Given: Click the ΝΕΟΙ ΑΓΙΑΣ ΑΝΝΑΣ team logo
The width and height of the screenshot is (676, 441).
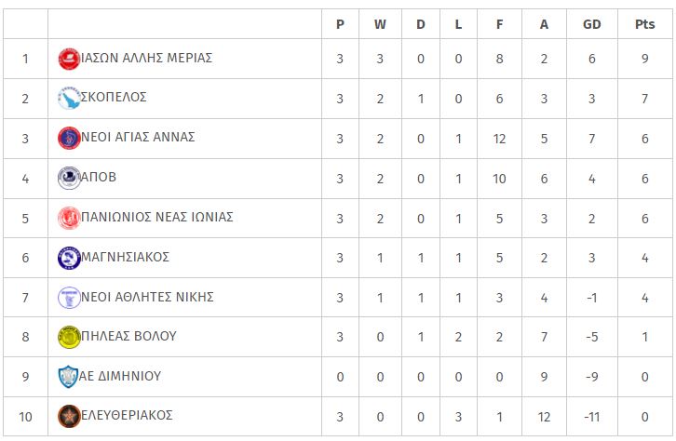Looking at the screenshot, I should (69, 139).
